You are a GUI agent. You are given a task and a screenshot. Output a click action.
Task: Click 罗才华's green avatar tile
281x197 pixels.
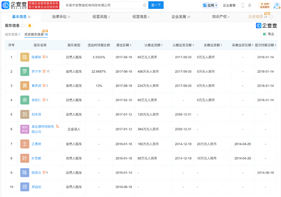[x=25, y=71]
